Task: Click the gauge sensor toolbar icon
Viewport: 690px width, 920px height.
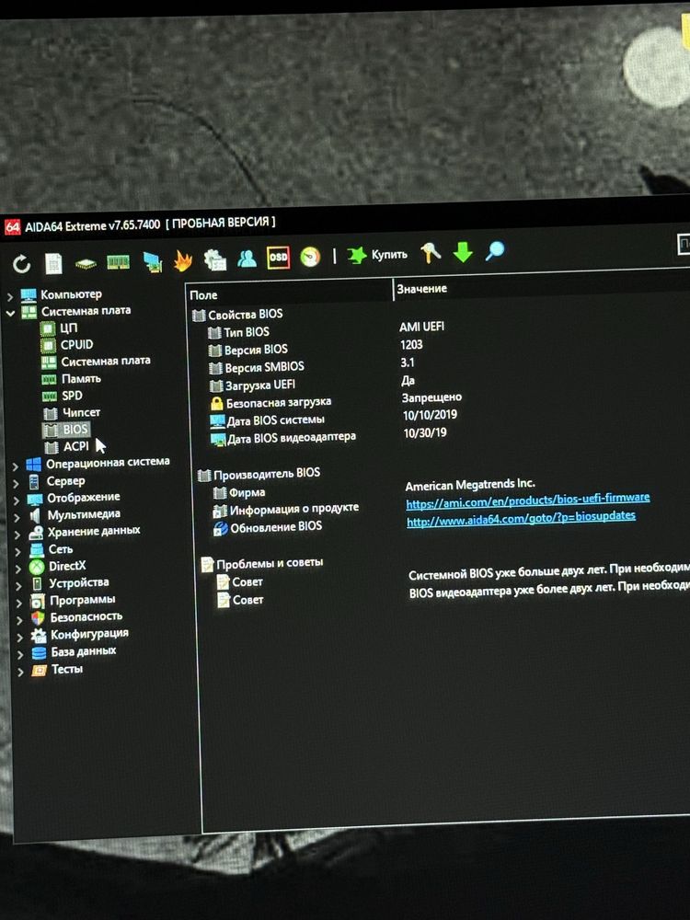Action: pos(310,257)
